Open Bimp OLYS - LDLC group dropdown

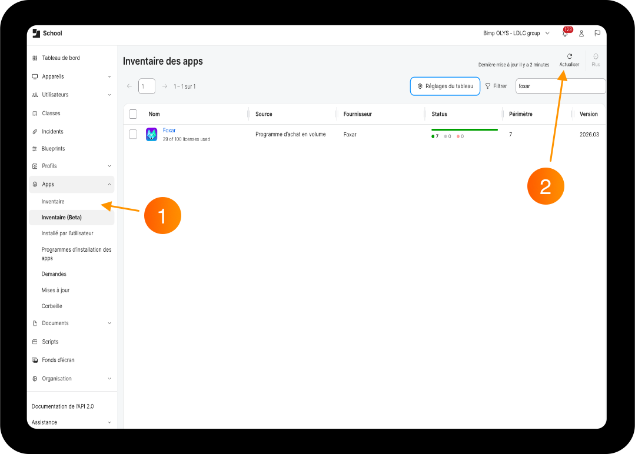(x=516, y=33)
